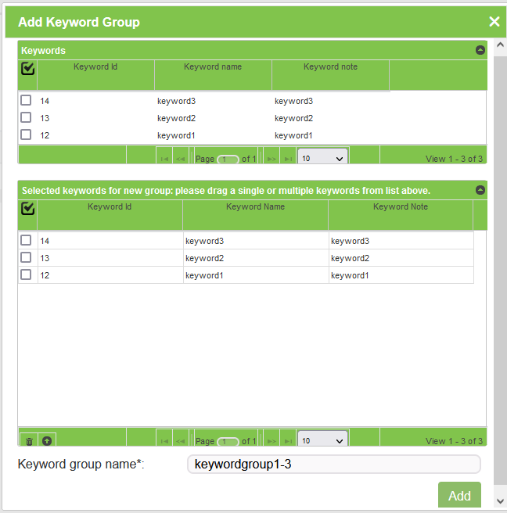Open rows-per-page dropdown in Keywords pager
Viewport: 507px width, 513px height.
322,158
